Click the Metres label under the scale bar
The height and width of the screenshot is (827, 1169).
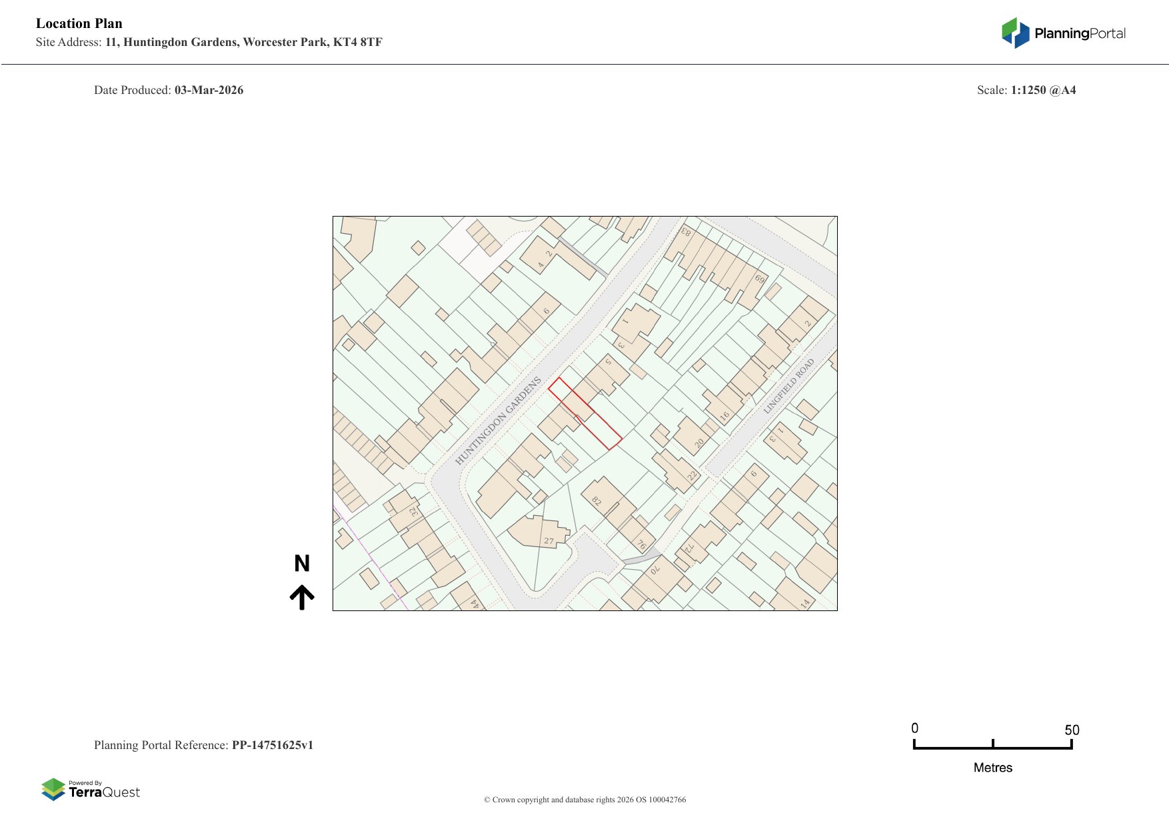coord(992,768)
